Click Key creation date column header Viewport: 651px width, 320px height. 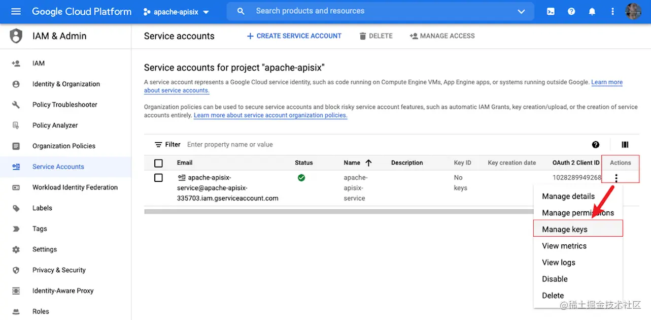[512, 163]
